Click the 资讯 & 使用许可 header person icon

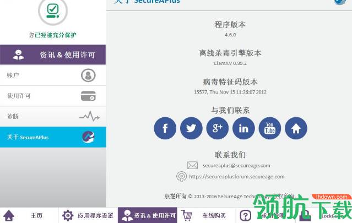[x=18, y=55]
